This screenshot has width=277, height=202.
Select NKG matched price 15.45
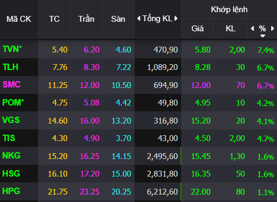coord(201,156)
